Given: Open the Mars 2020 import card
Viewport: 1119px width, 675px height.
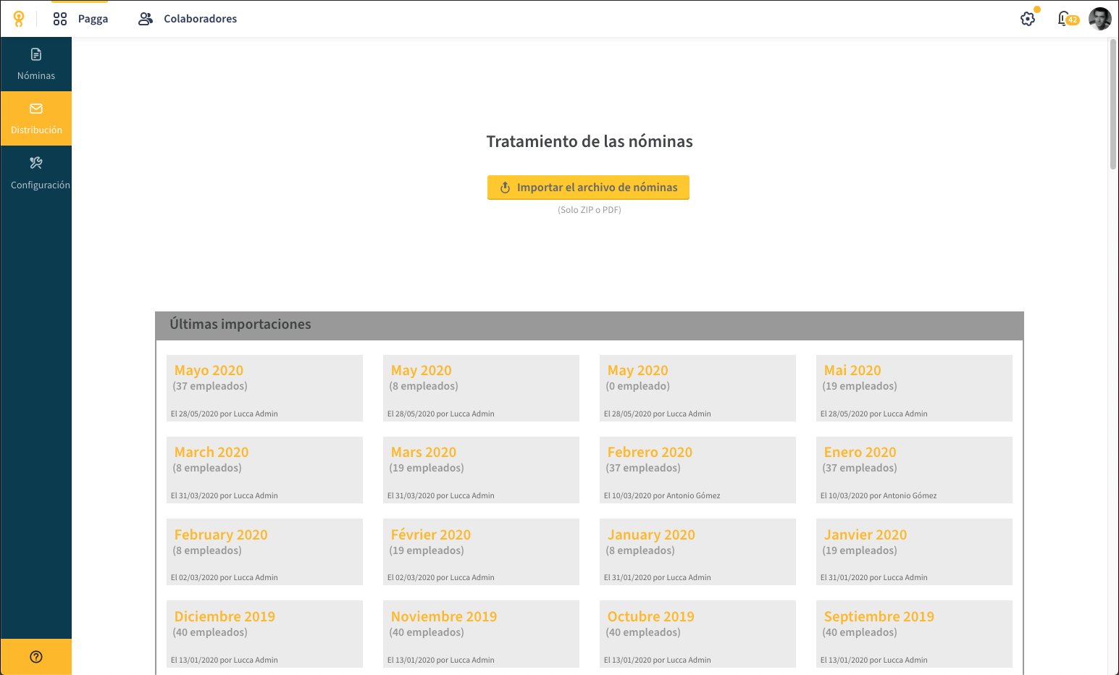Looking at the screenshot, I should click(x=481, y=470).
